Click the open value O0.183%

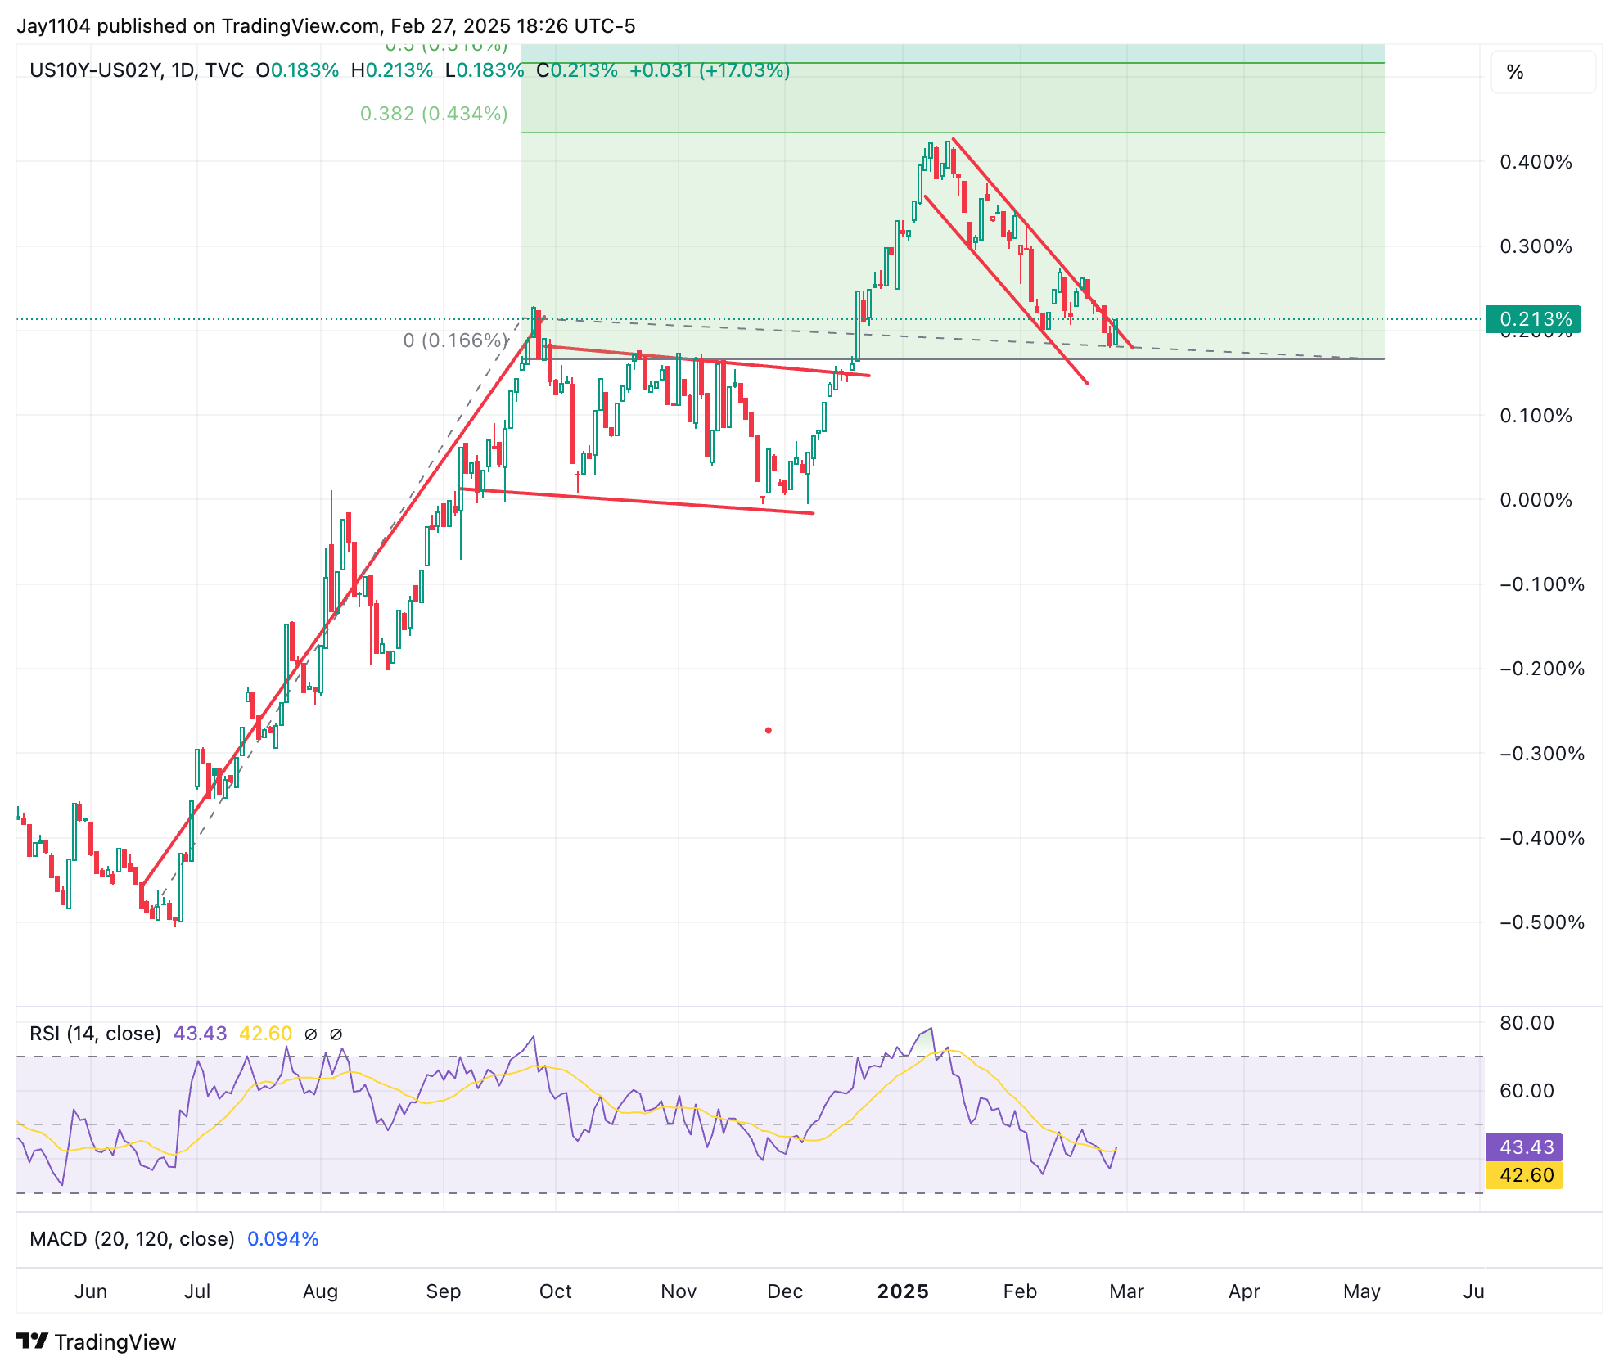pyautogui.click(x=297, y=70)
